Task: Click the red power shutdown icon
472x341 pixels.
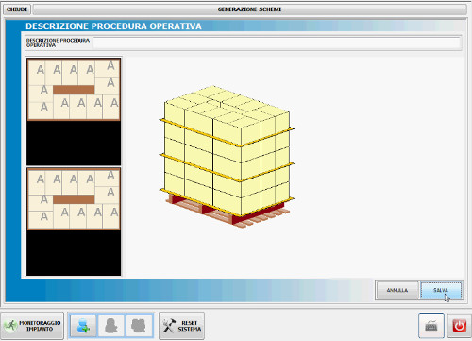Action: point(459,326)
